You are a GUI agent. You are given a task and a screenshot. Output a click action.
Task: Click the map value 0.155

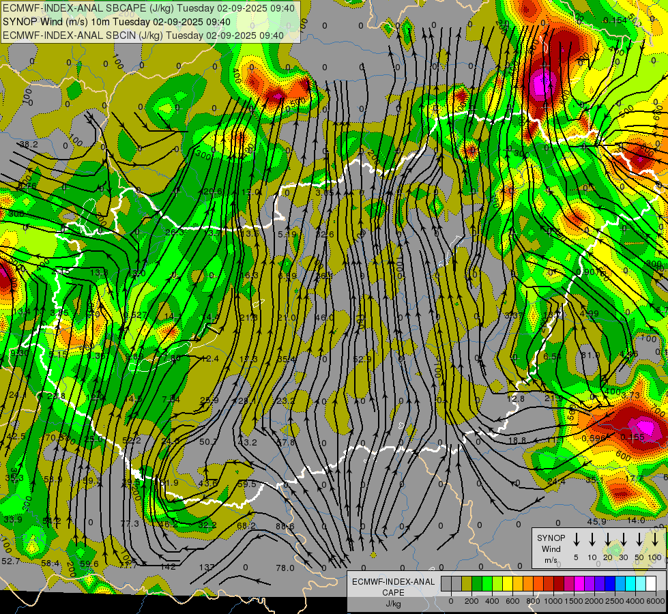633,437
